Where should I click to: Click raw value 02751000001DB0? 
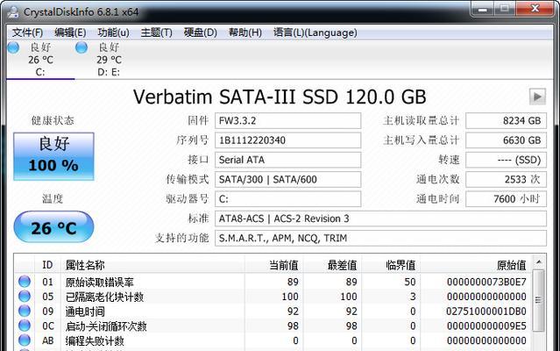click(x=486, y=312)
